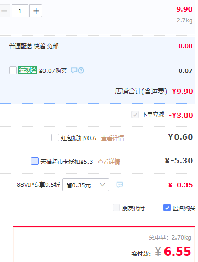Check the 天猫超市卡抵扣¥5.3 checkbox
This screenshot has height=262, width=198.
(x=35, y=161)
